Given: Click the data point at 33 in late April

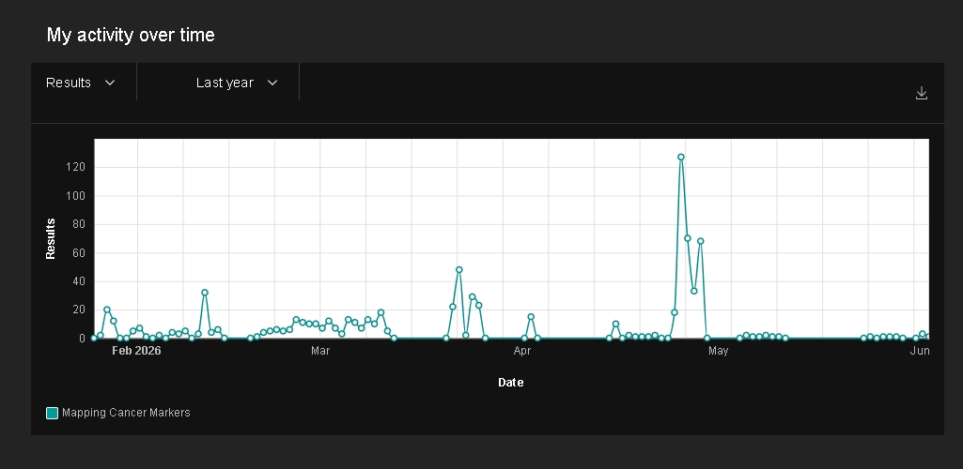Looking at the screenshot, I should click(x=694, y=291).
